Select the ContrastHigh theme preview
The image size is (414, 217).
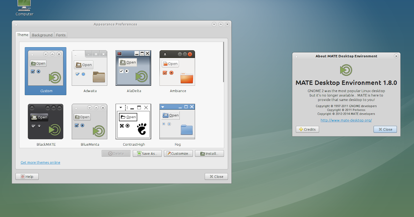pyautogui.click(x=133, y=122)
